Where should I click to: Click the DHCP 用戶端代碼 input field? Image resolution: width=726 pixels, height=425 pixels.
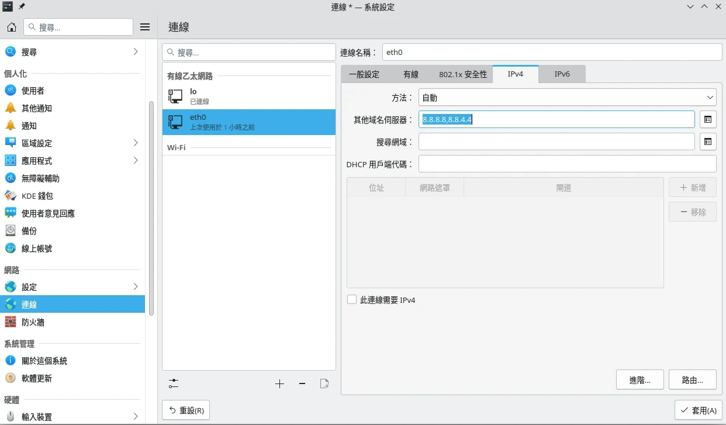(567, 164)
